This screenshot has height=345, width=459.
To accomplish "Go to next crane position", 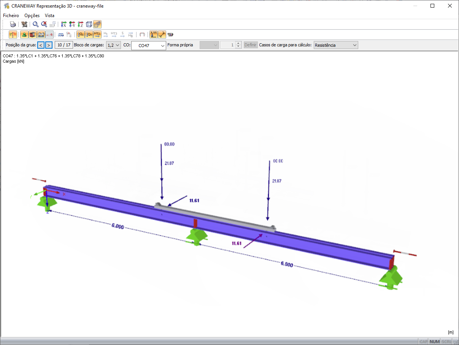I will (49, 45).
